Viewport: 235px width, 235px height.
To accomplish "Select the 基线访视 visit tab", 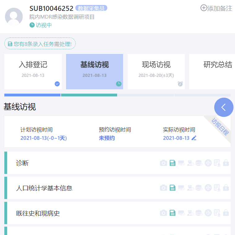I will point(95,72).
